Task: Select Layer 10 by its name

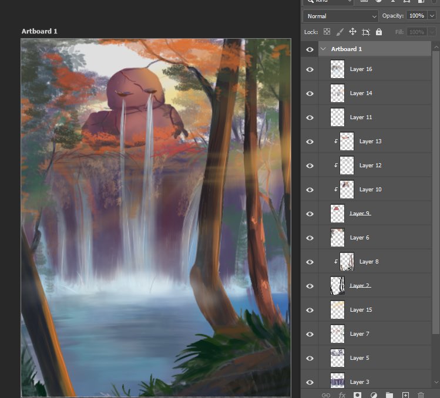Action: point(371,190)
